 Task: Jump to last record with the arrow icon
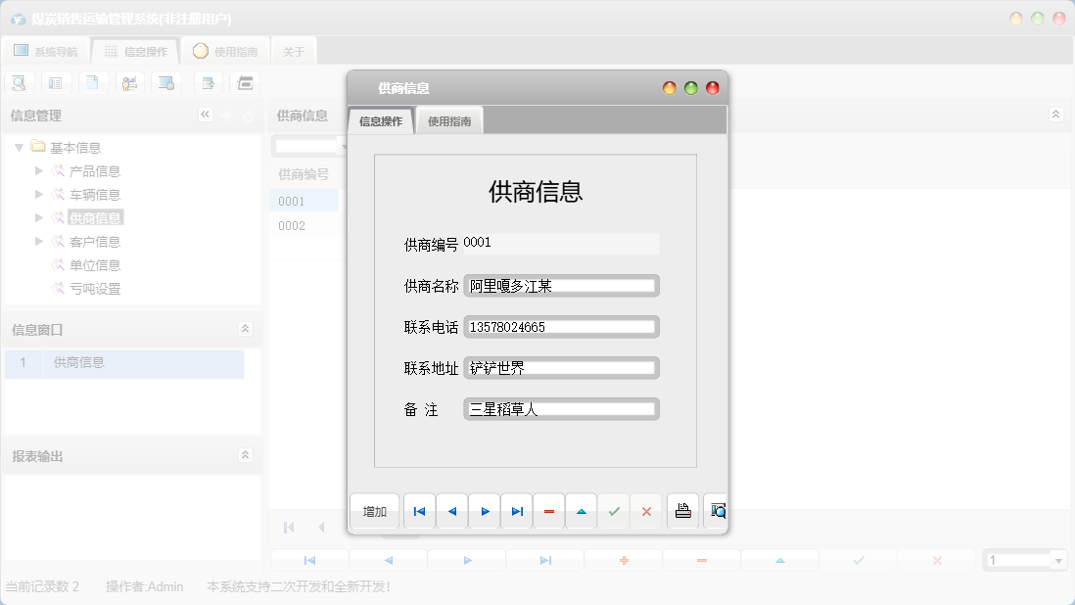[517, 510]
